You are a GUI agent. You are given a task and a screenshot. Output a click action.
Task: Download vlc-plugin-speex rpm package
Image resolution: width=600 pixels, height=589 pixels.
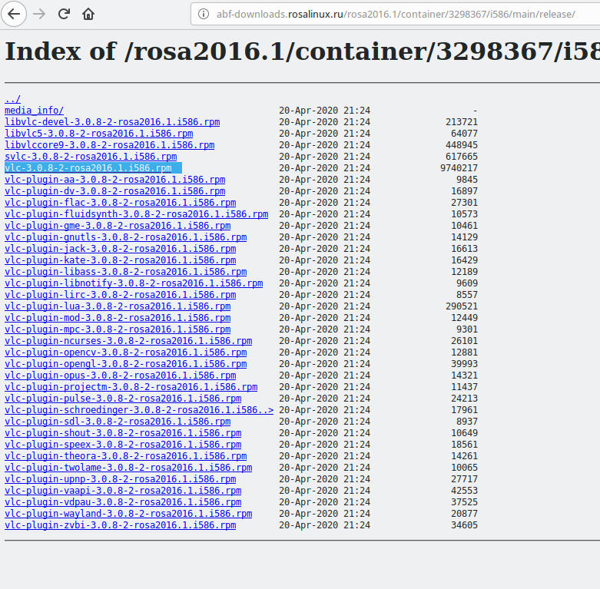pos(123,444)
